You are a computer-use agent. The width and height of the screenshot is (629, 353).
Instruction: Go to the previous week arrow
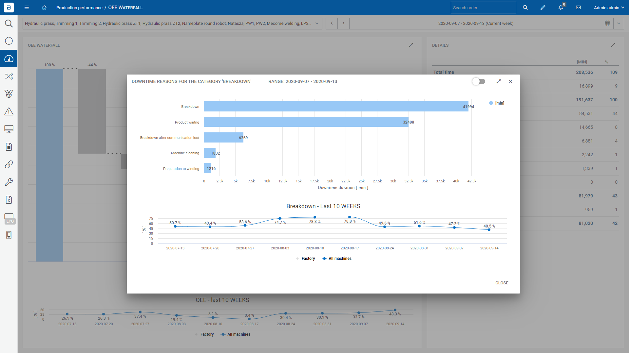point(332,24)
